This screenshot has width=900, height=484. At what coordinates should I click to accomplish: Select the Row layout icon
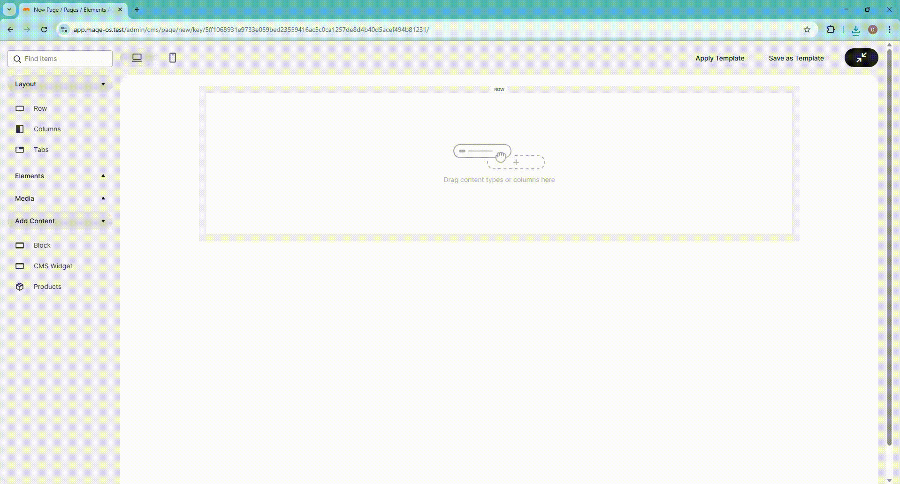19,108
